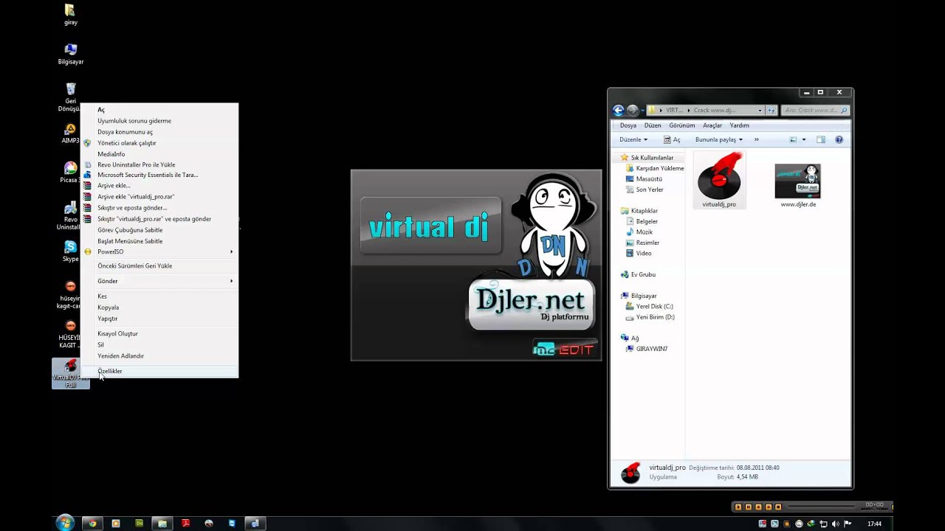
Task: Open Adobe Reader from the taskbar
Action: (x=186, y=524)
